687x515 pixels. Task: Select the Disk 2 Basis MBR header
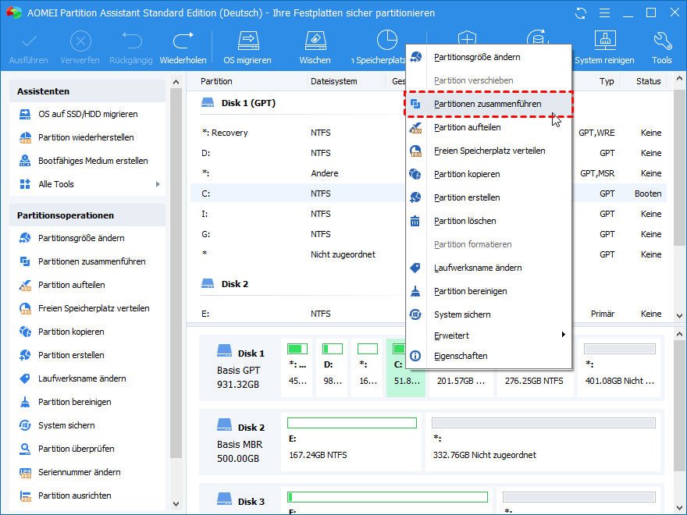tap(240, 442)
